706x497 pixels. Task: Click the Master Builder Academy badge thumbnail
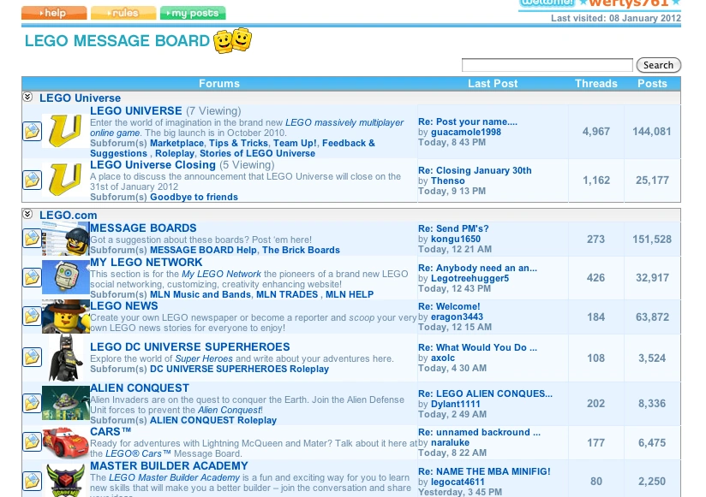click(x=65, y=481)
